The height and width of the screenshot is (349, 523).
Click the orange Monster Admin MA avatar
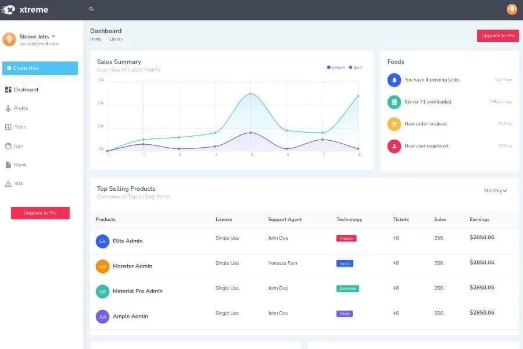click(102, 266)
